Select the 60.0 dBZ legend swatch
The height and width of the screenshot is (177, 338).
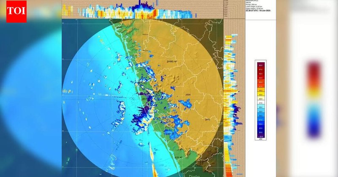click(261, 65)
